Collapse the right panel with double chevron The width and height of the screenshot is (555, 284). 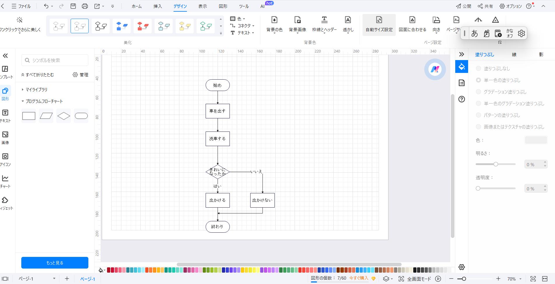[461, 54]
